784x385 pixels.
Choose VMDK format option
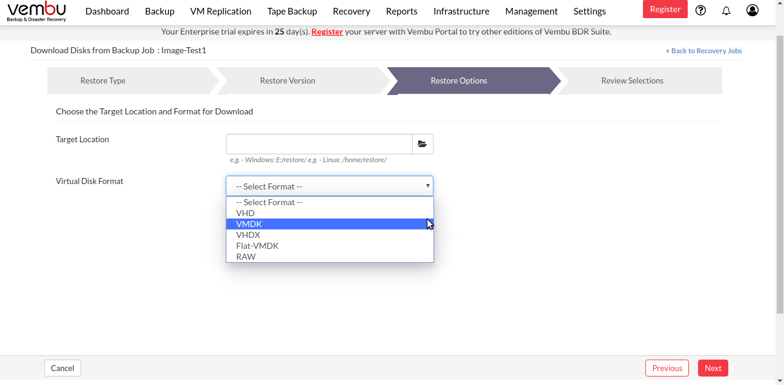[x=330, y=224]
